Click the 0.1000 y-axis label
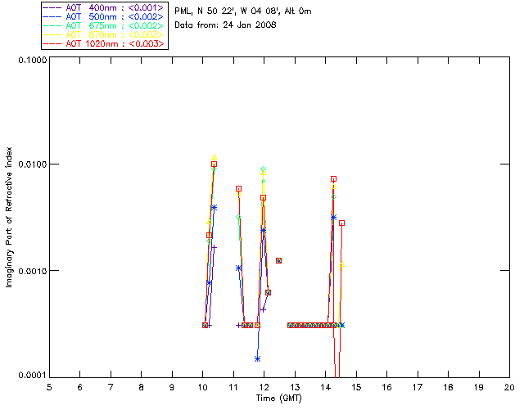Viewport: 524px width, 419px height. click(x=33, y=60)
